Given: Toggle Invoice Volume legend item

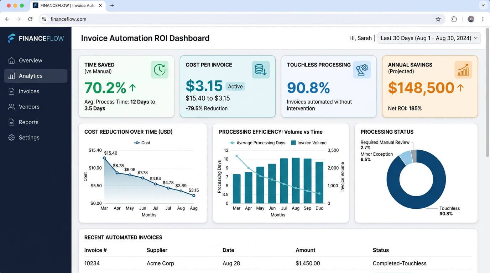Looking at the screenshot, I should (x=309, y=143).
